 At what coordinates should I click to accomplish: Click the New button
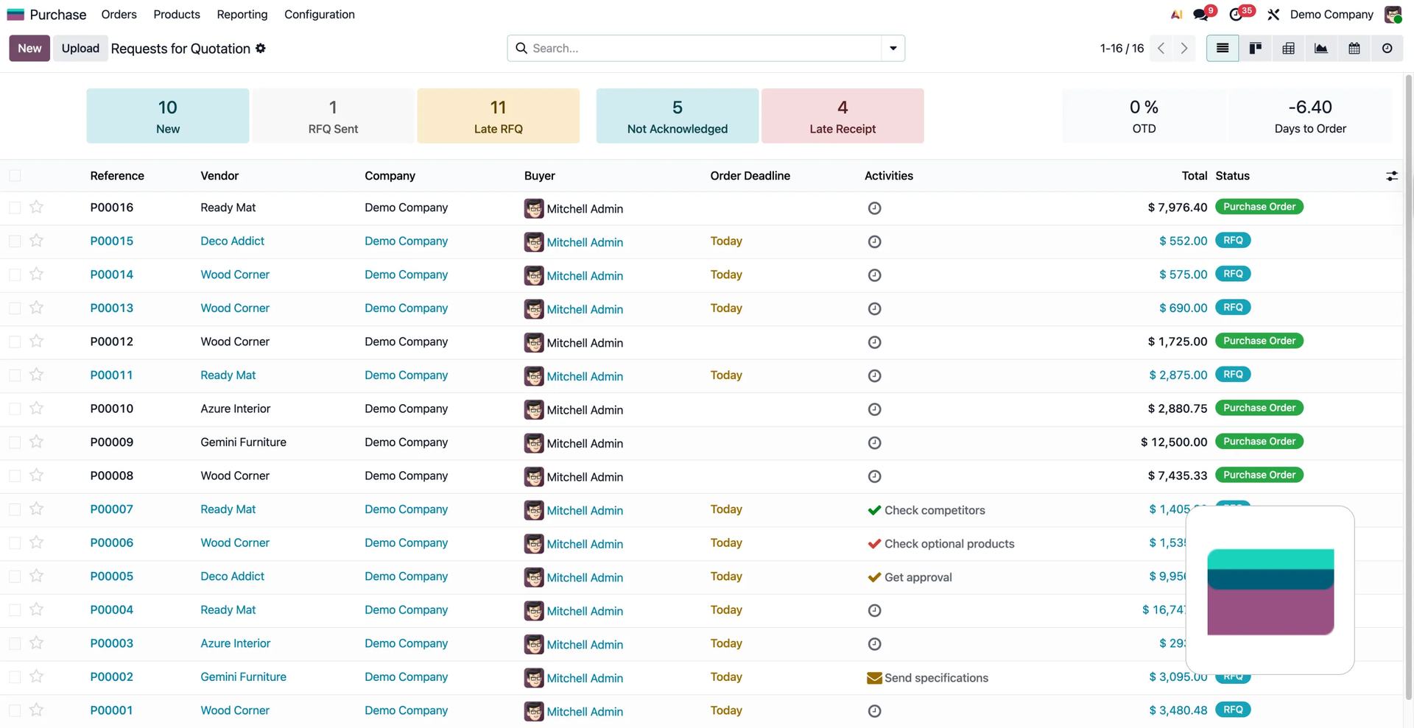click(x=29, y=49)
